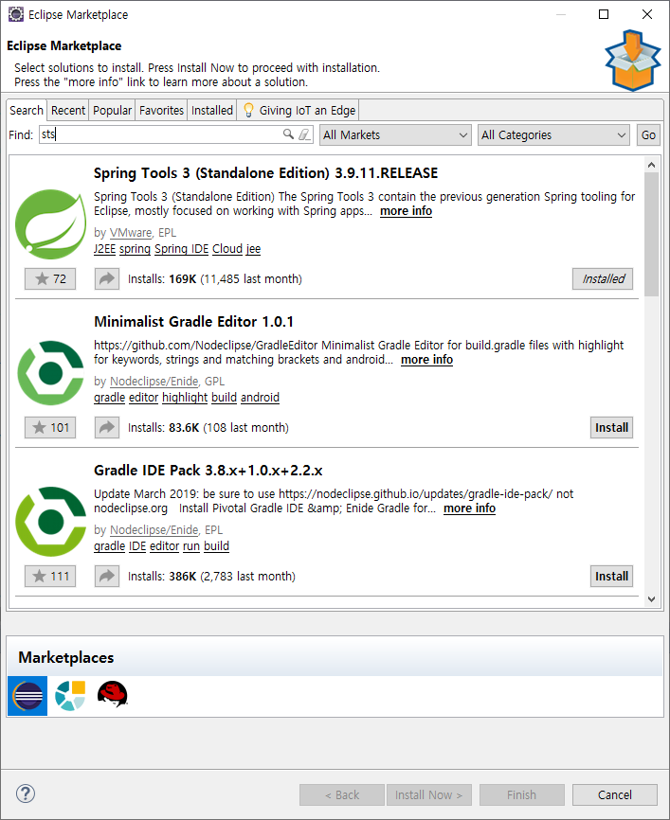This screenshot has height=820, width=670.
Task: Switch to the Installed tab
Action: 212,111
